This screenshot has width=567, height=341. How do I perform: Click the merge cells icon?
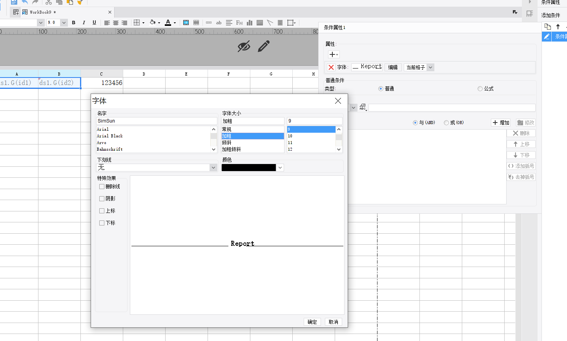186,23
